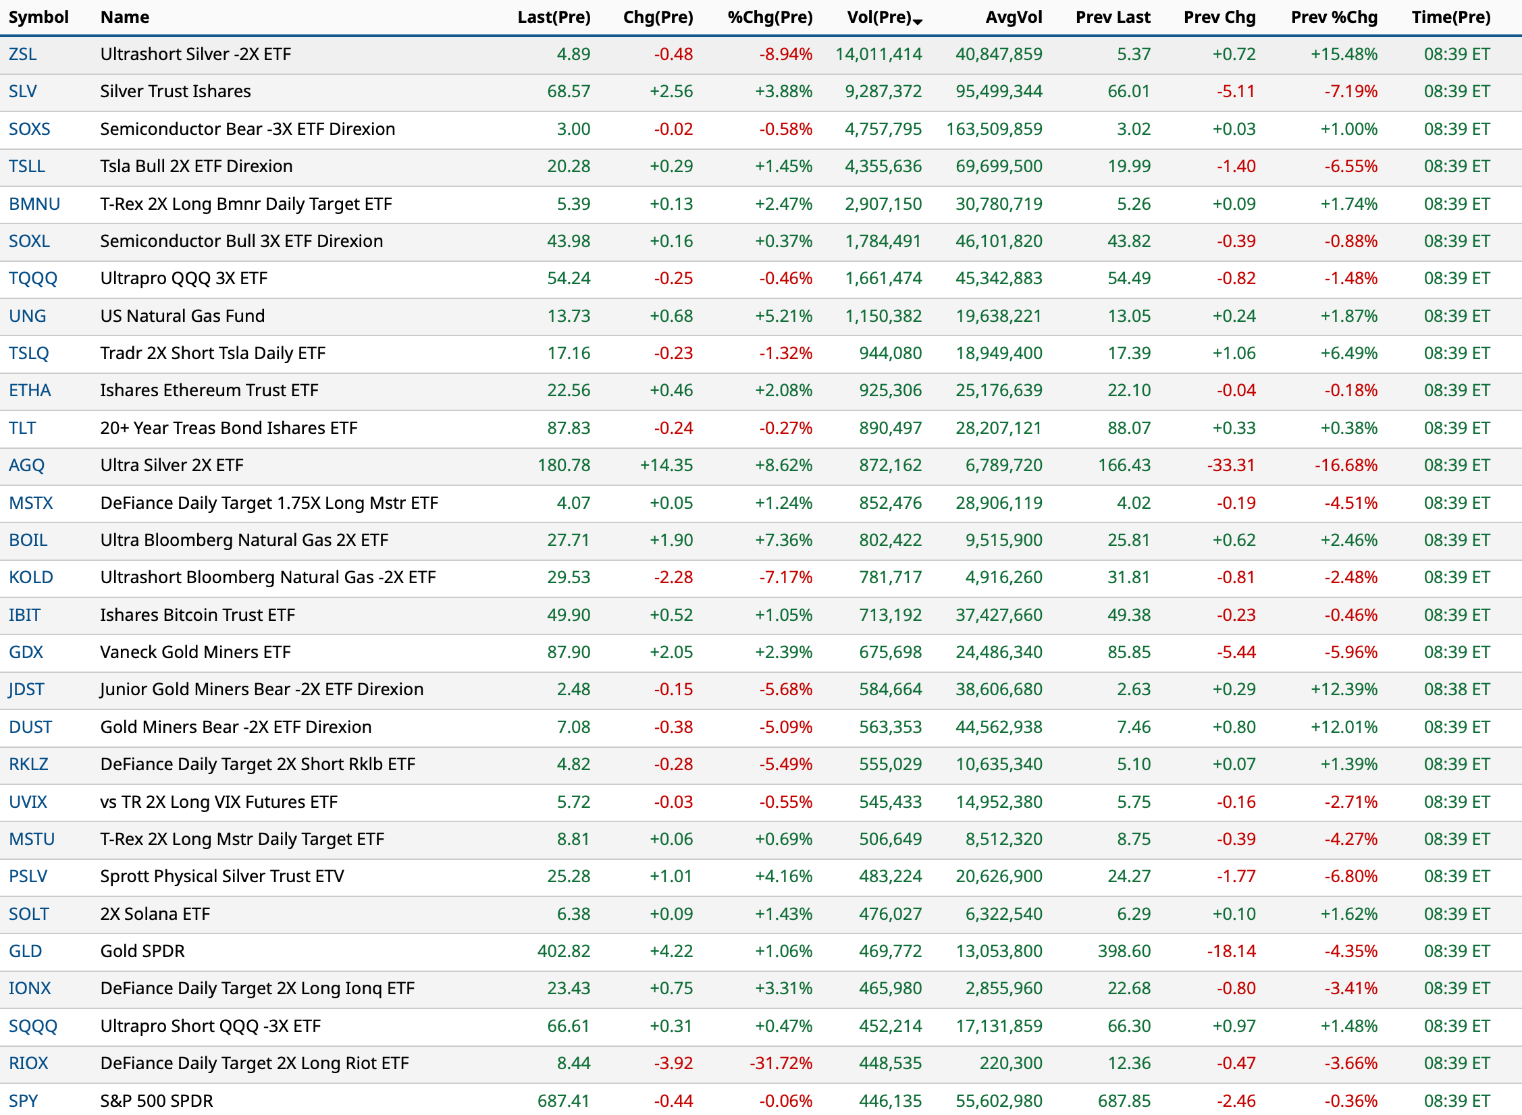Viewport: 1522px width, 1115px height.
Task: Click the Prev %Chg column header
Action: (x=1334, y=18)
